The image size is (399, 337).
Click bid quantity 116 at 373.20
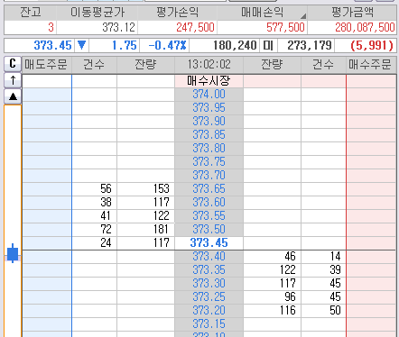tap(288, 311)
